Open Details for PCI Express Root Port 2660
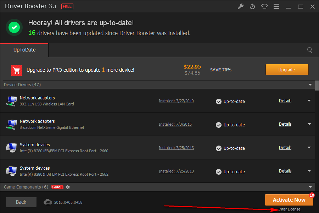Viewport: 319px width, 213px height. (x=285, y=148)
